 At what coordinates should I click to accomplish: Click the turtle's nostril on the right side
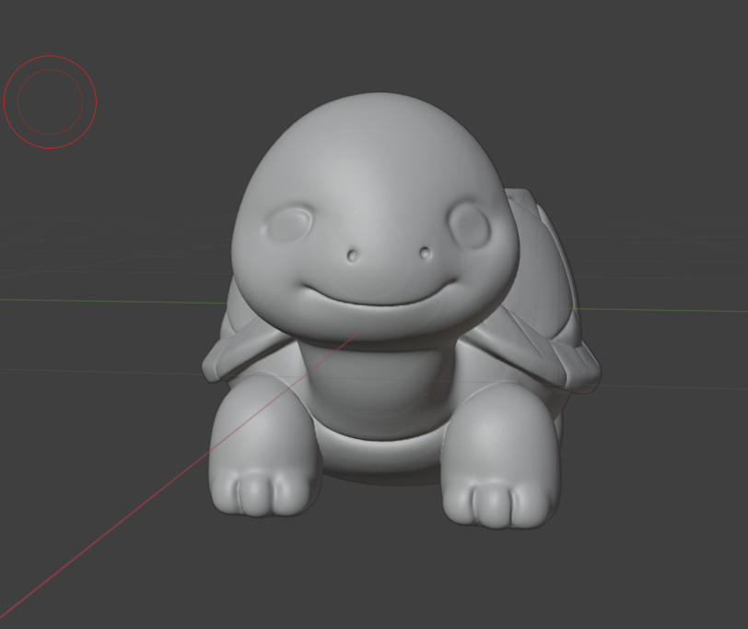pyautogui.click(x=425, y=252)
